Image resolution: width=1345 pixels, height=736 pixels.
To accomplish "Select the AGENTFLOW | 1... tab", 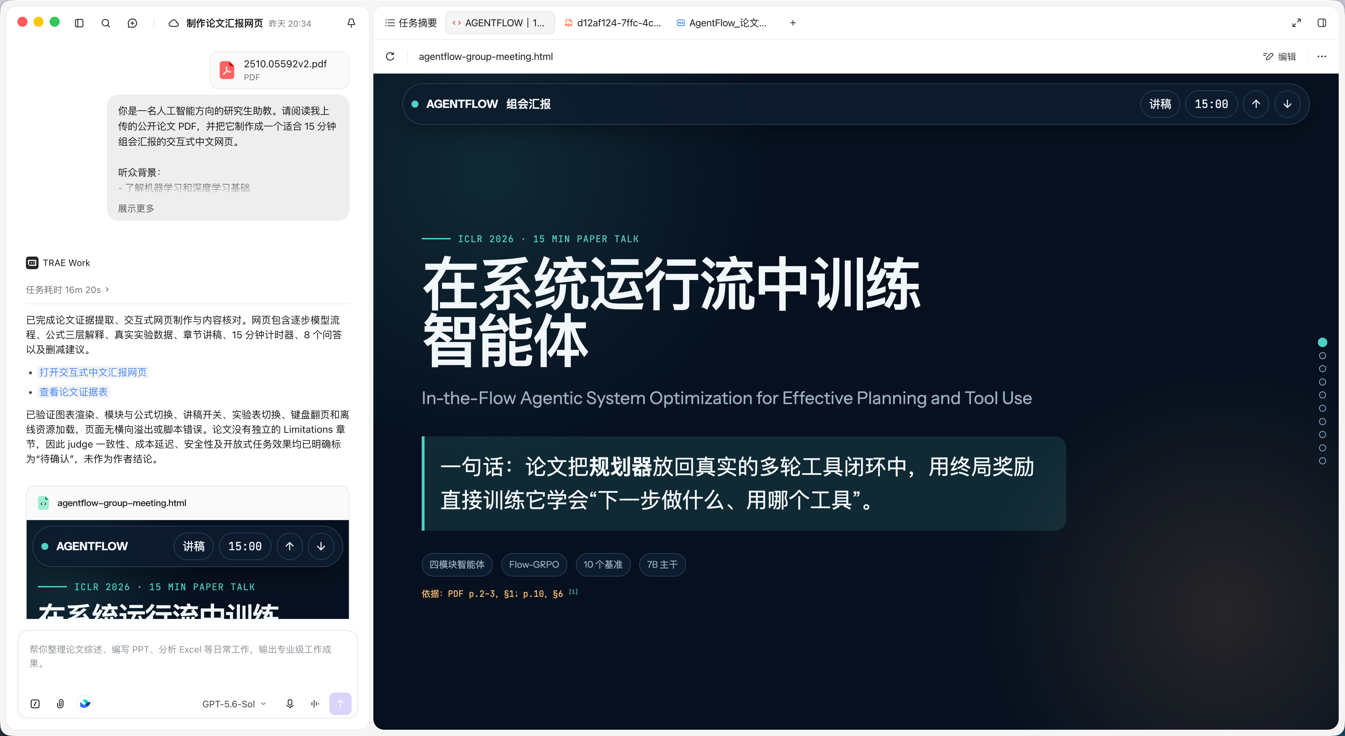I will (499, 23).
